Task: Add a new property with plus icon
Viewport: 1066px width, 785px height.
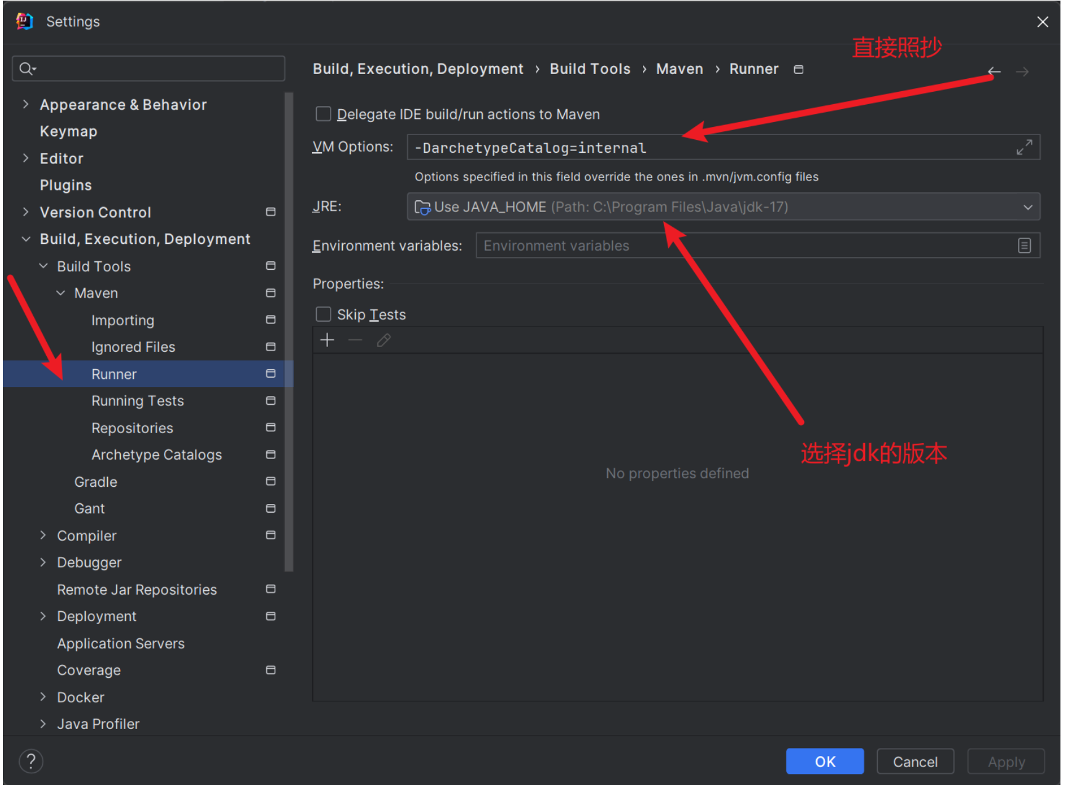Action: click(327, 340)
